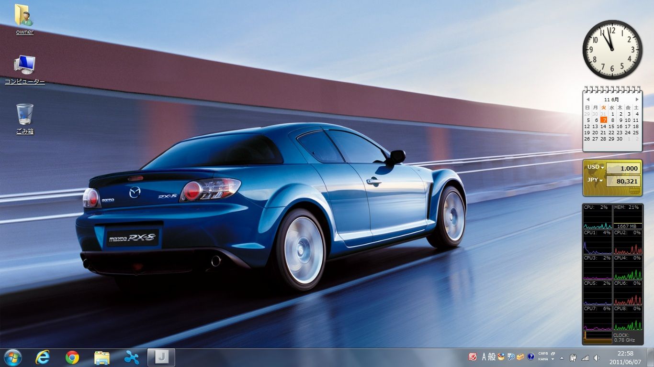Viewport: 654px width, 367px height.
Task: Open Windows Explorer from the taskbar
Action: [102, 357]
